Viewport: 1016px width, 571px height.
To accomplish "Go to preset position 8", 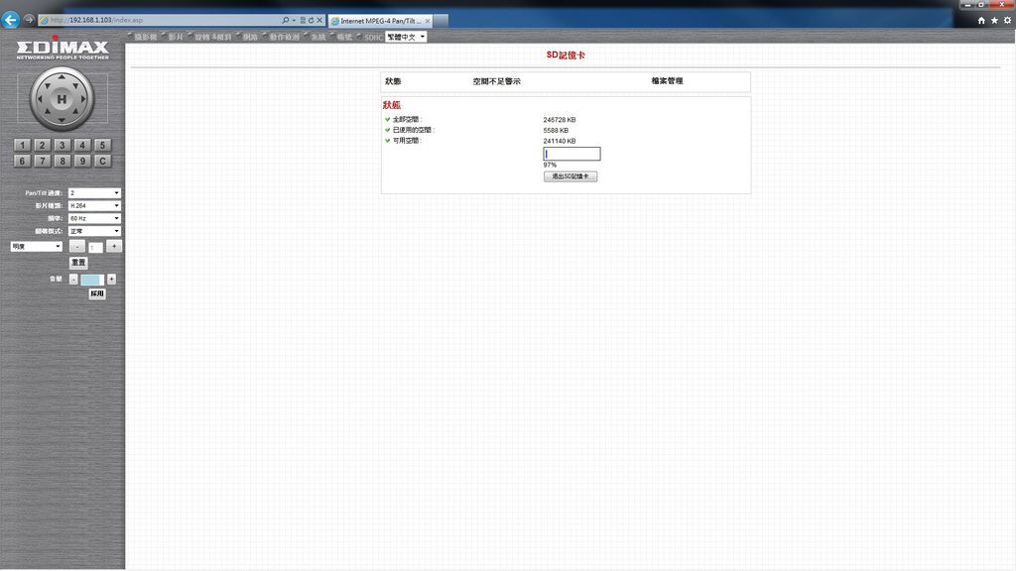I will point(63,161).
